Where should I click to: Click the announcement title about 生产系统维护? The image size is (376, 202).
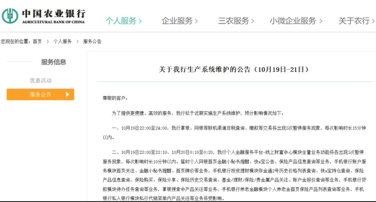tap(234, 69)
